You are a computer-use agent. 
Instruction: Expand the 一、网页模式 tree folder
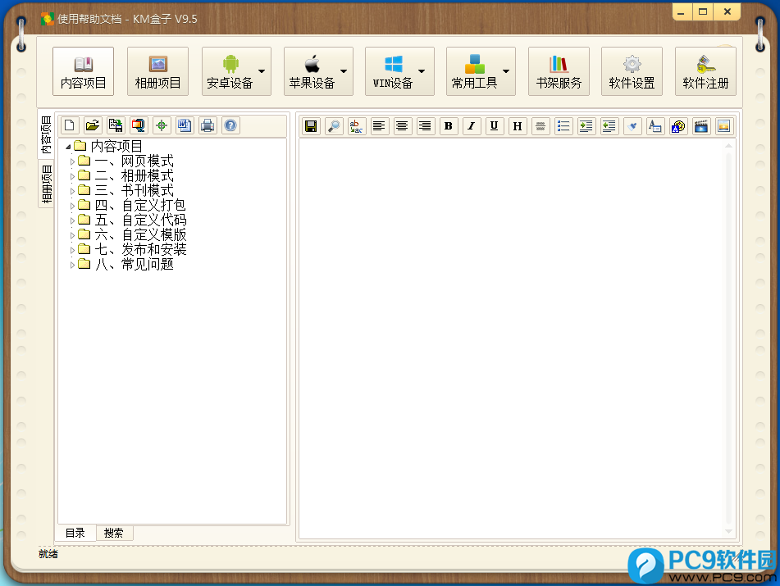(73, 161)
